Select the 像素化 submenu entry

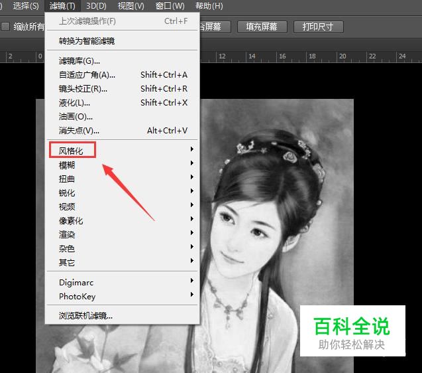click(123, 221)
